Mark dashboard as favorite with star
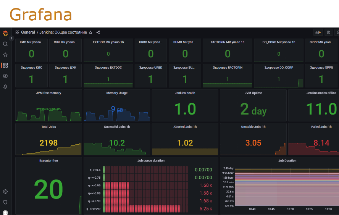The height and width of the screenshot is (215, 339). 90,32
